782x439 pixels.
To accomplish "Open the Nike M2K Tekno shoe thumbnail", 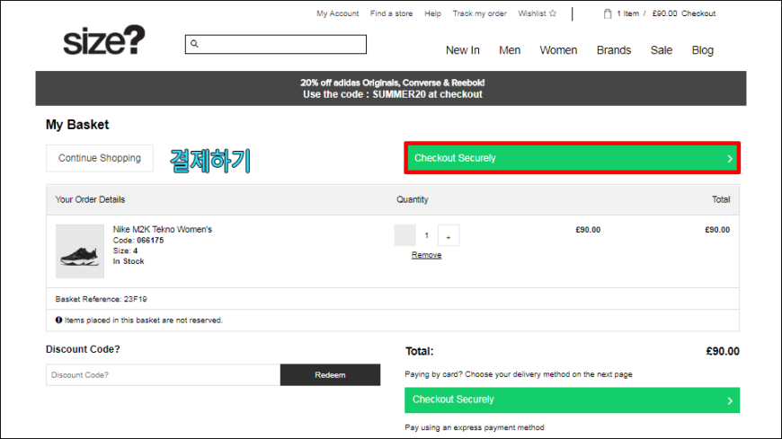I will 80,251.
